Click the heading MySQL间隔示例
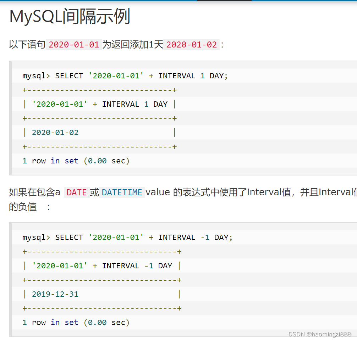Viewport: 357px width, 341px height. click(70, 16)
